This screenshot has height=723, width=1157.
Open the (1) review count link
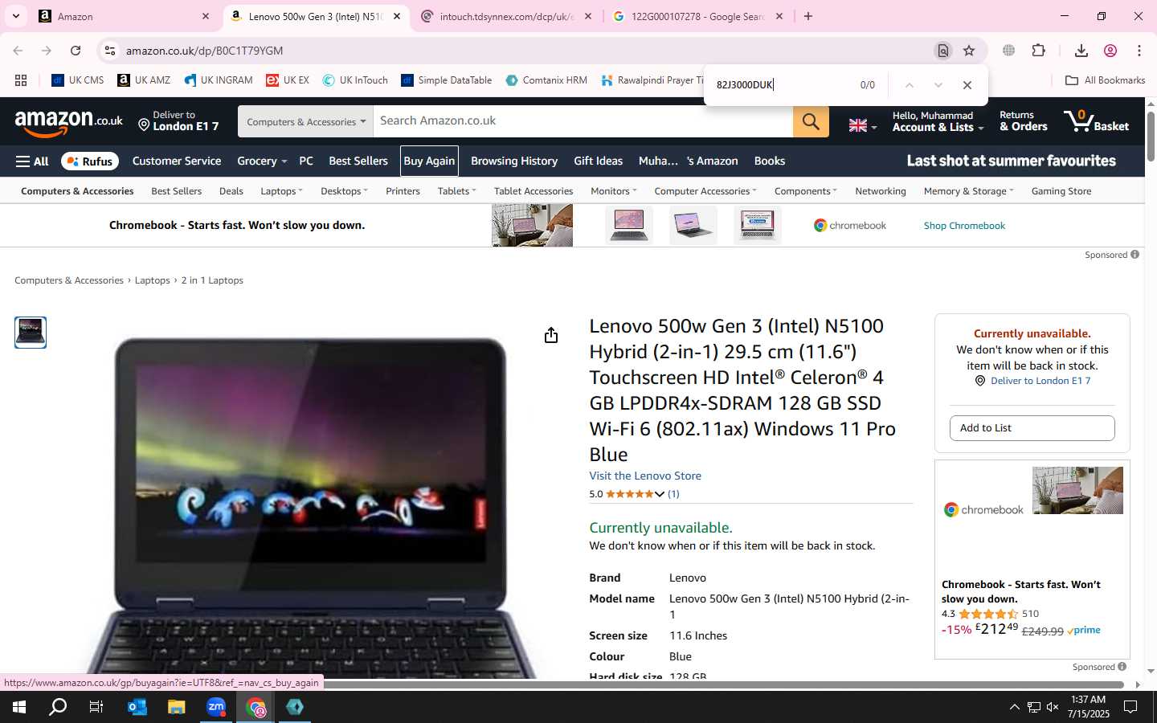pyautogui.click(x=673, y=494)
